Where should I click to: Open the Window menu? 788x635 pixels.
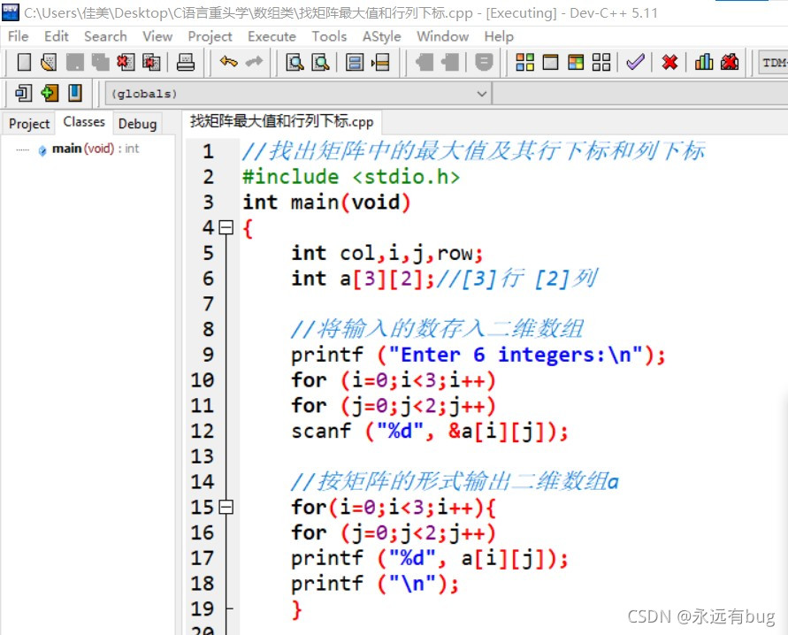point(443,36)
